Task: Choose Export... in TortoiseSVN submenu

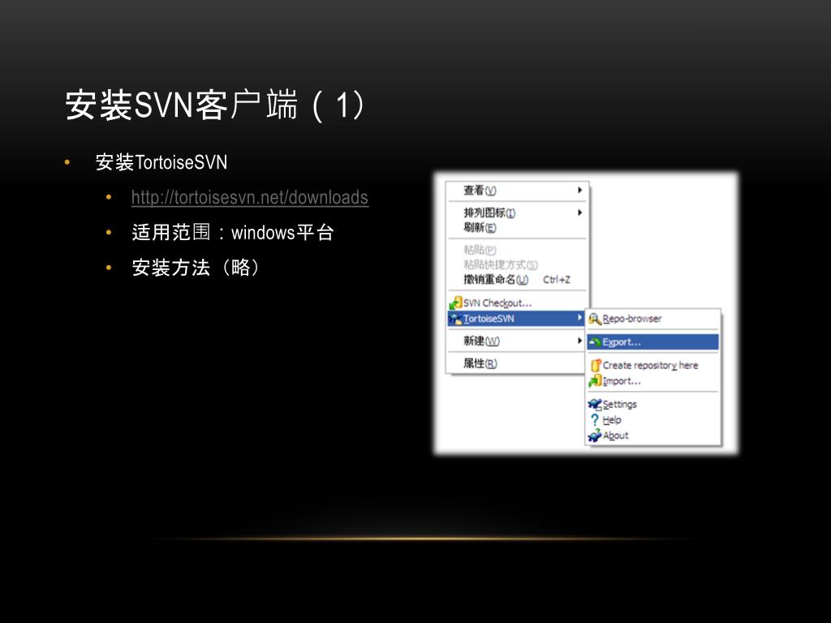Action: coord(653,342)
